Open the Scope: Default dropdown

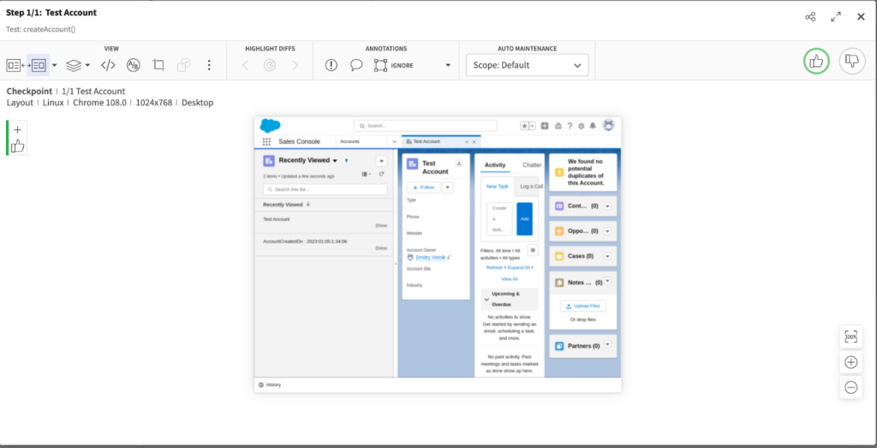[527, 65]
